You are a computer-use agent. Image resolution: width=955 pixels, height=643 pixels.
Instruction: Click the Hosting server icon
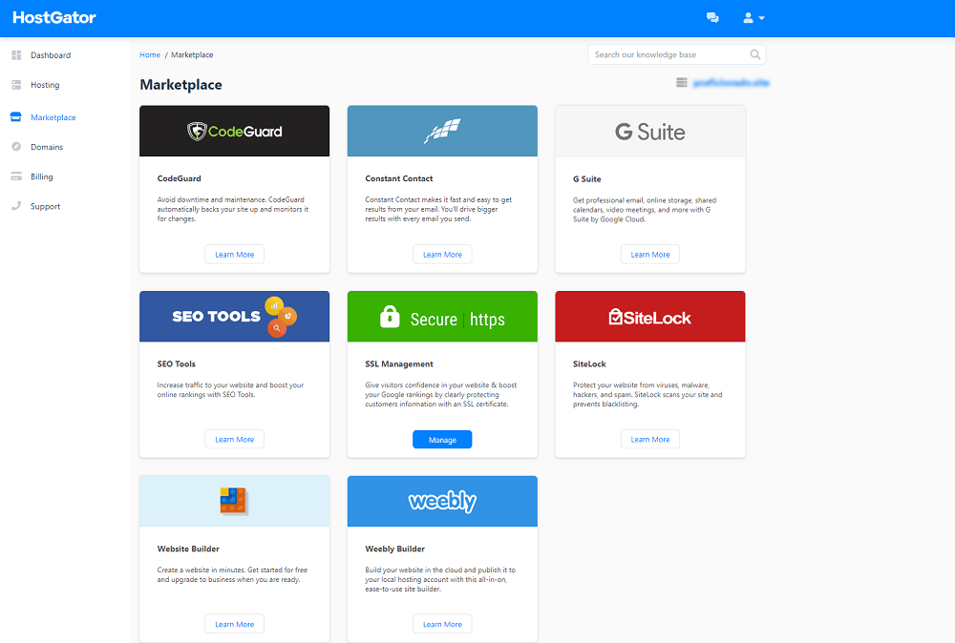coord(16,85)
